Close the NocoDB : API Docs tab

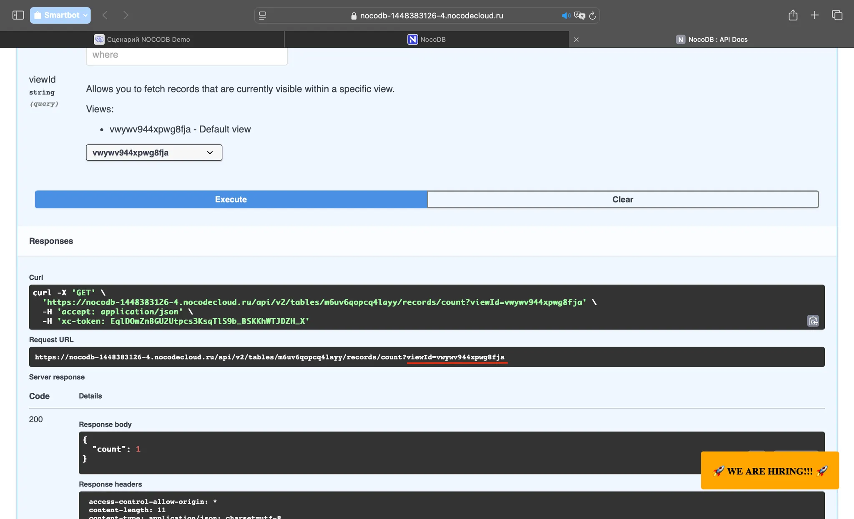click(576, 40)
